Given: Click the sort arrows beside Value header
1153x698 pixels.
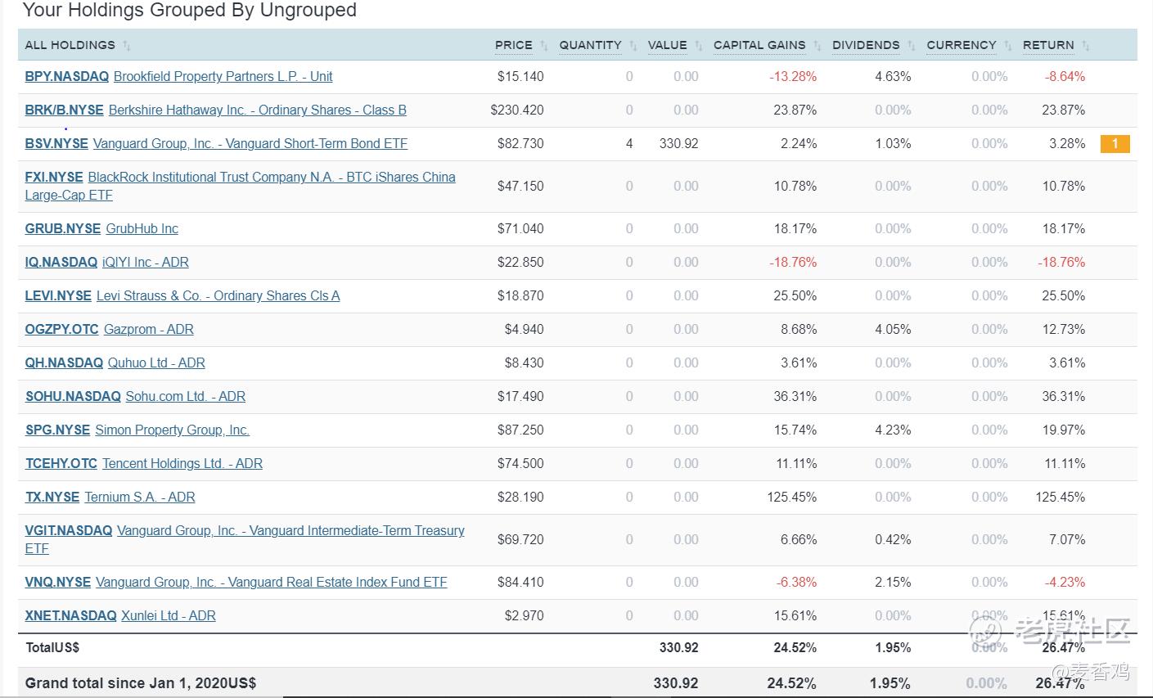Looking at the screenshot, I should 699,46.
